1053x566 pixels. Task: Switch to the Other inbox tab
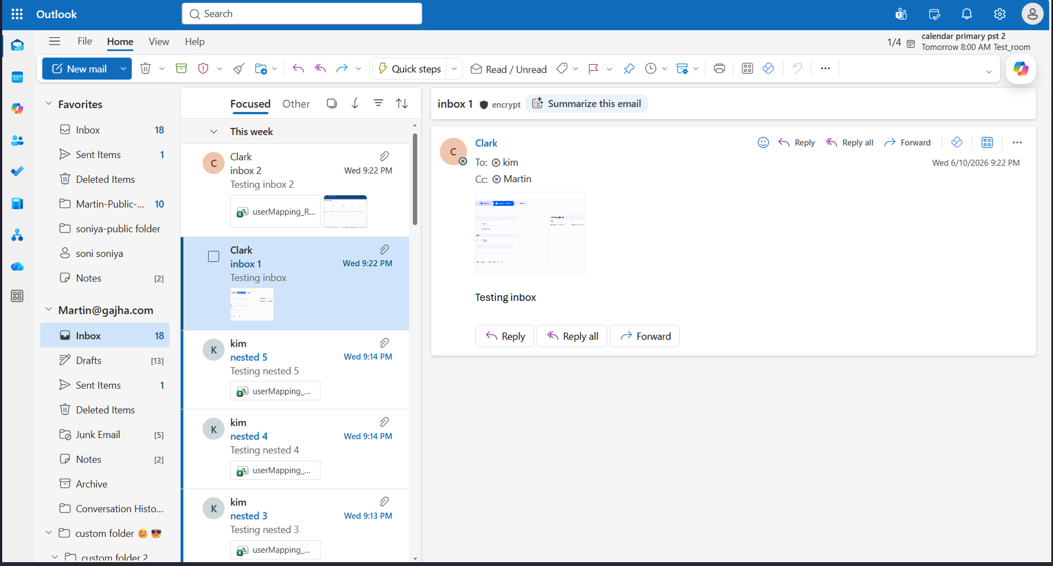(x=296, y=104)
